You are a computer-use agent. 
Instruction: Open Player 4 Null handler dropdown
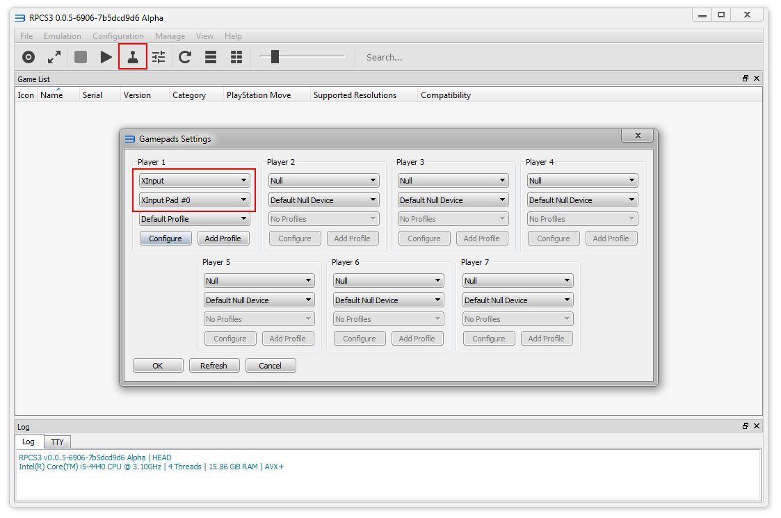(583, 180)
